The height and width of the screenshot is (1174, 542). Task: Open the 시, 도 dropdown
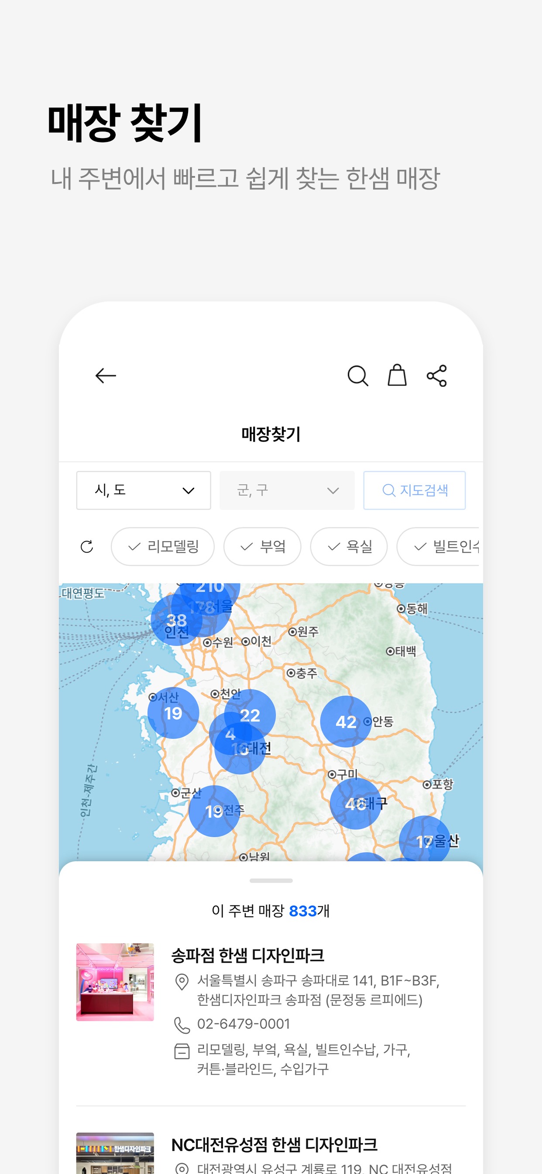coord(144,490)
